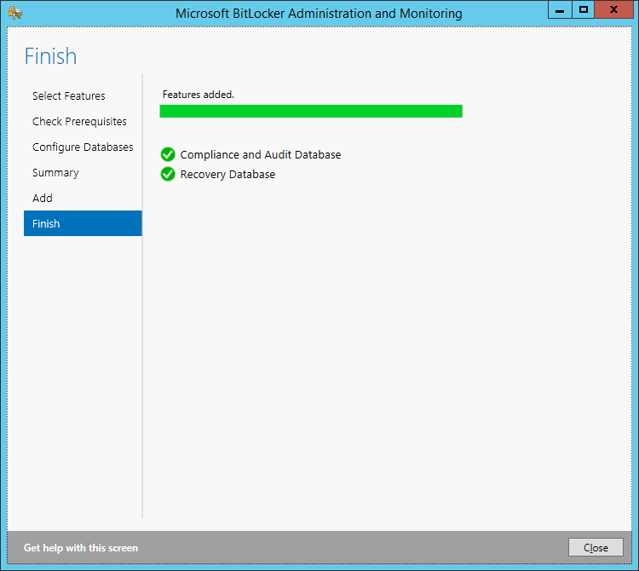Open the Configure Databases step
The height and width of the screenshot is (571, 639).
(x=83, y=147)
